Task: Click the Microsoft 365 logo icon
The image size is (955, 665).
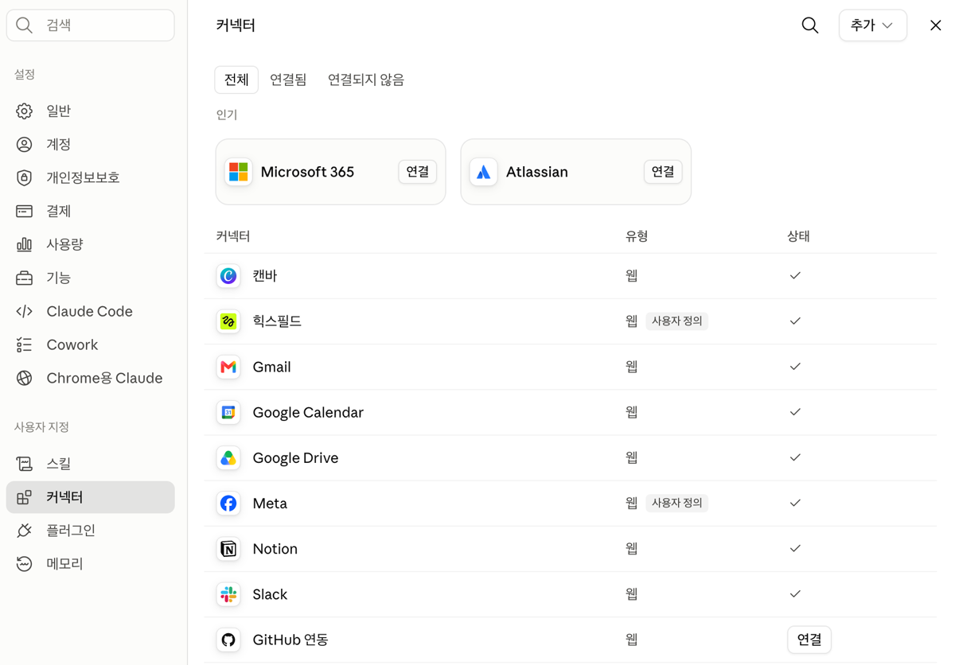Action: coord(239,172)
